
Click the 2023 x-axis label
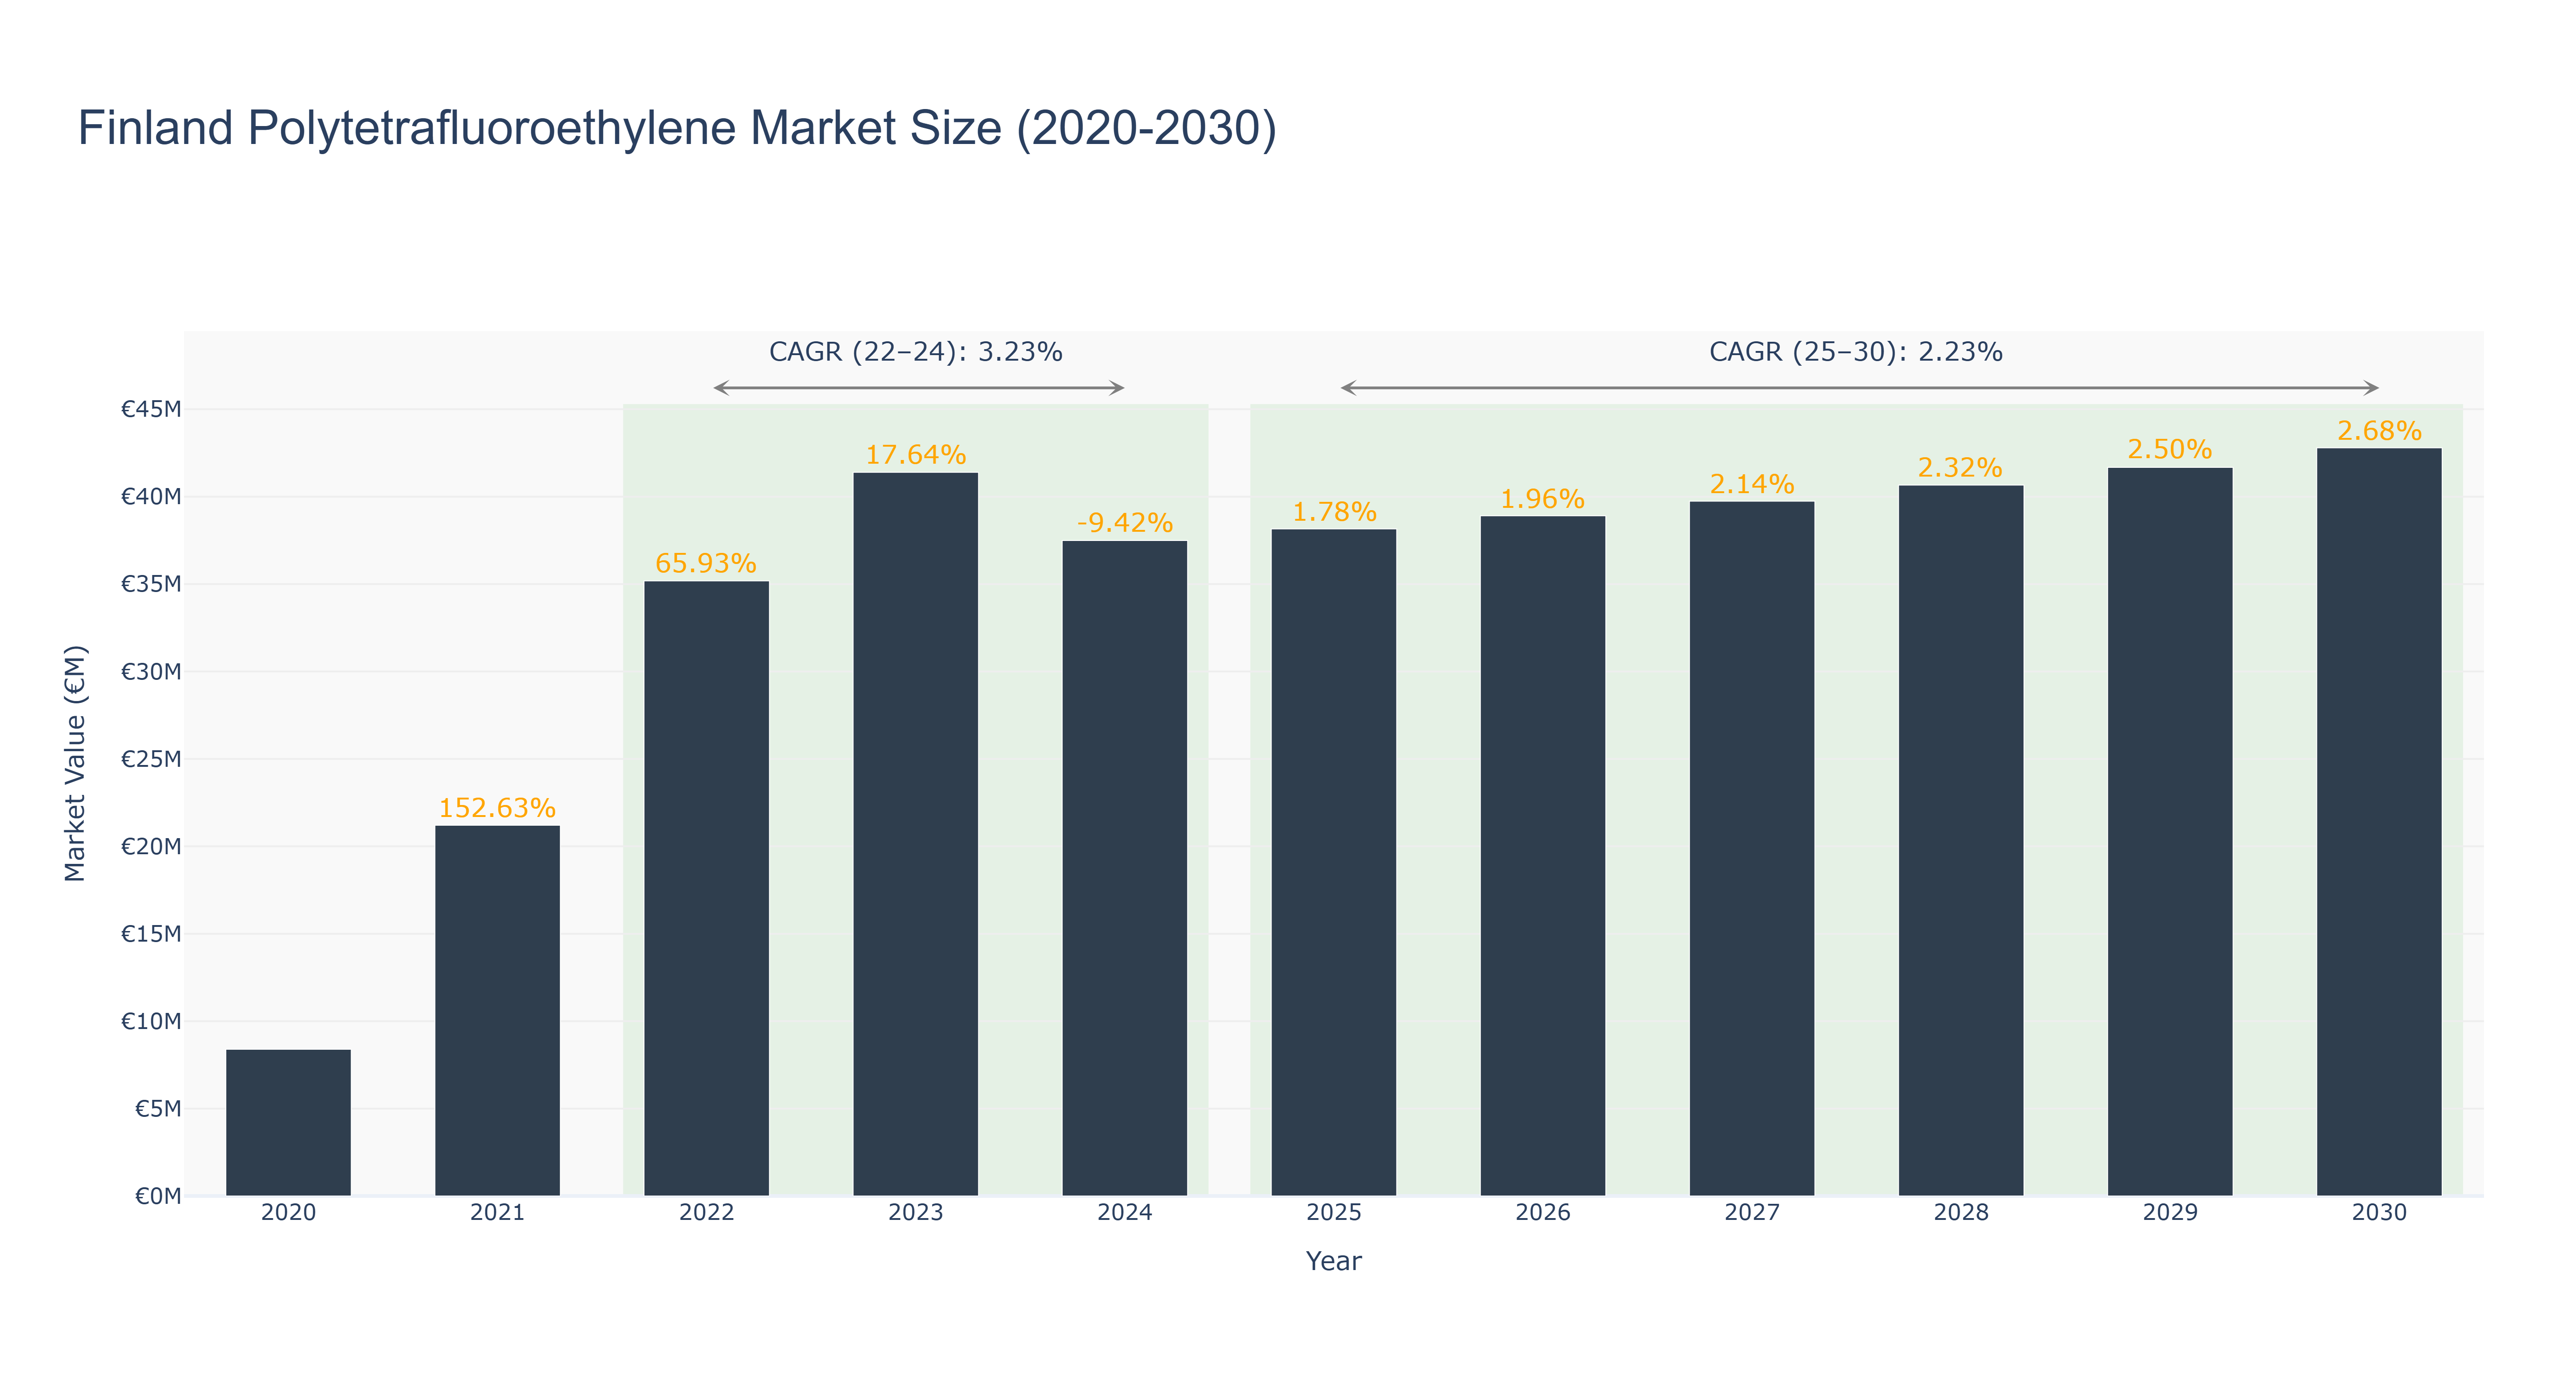click(915, 1213)
